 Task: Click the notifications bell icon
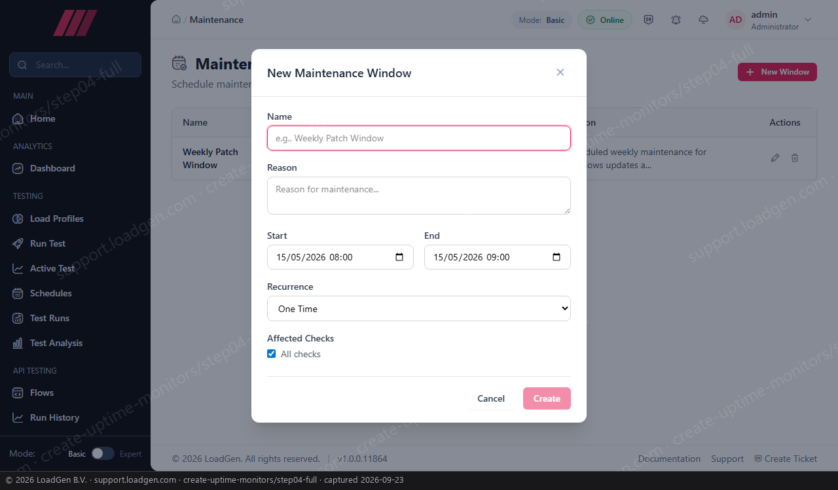pyautogui.click(x=676, y=20)
